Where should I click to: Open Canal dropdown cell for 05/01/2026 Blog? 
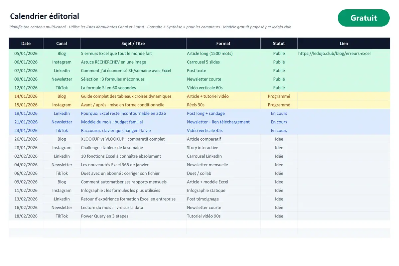coord(62,53)
